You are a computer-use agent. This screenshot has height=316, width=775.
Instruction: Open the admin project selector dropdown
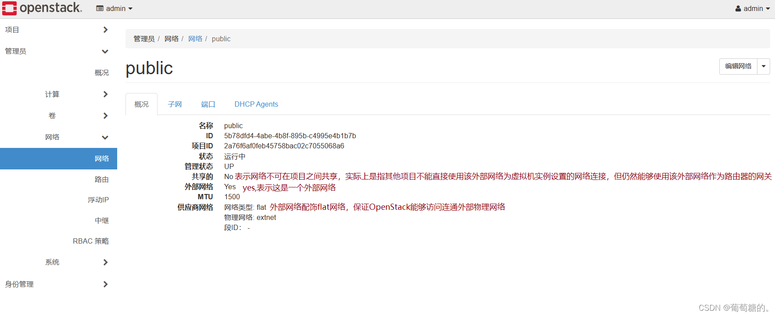click(114, 8)
